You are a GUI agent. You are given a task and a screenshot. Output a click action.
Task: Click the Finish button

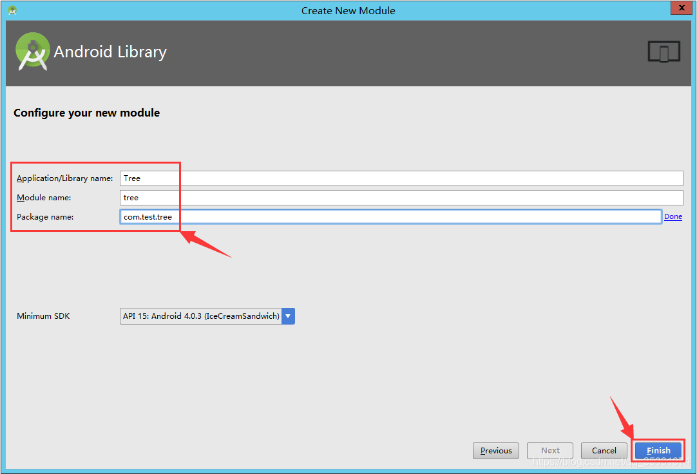[x=658, y=450]
